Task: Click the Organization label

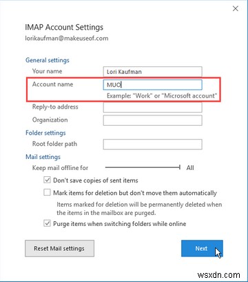Action: [x=50, y=120]
